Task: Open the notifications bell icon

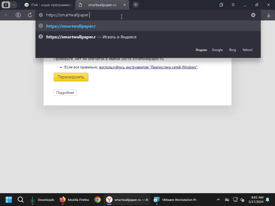Action: [x=268, y=200]
